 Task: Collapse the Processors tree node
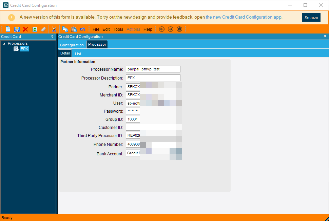[4, 44]
